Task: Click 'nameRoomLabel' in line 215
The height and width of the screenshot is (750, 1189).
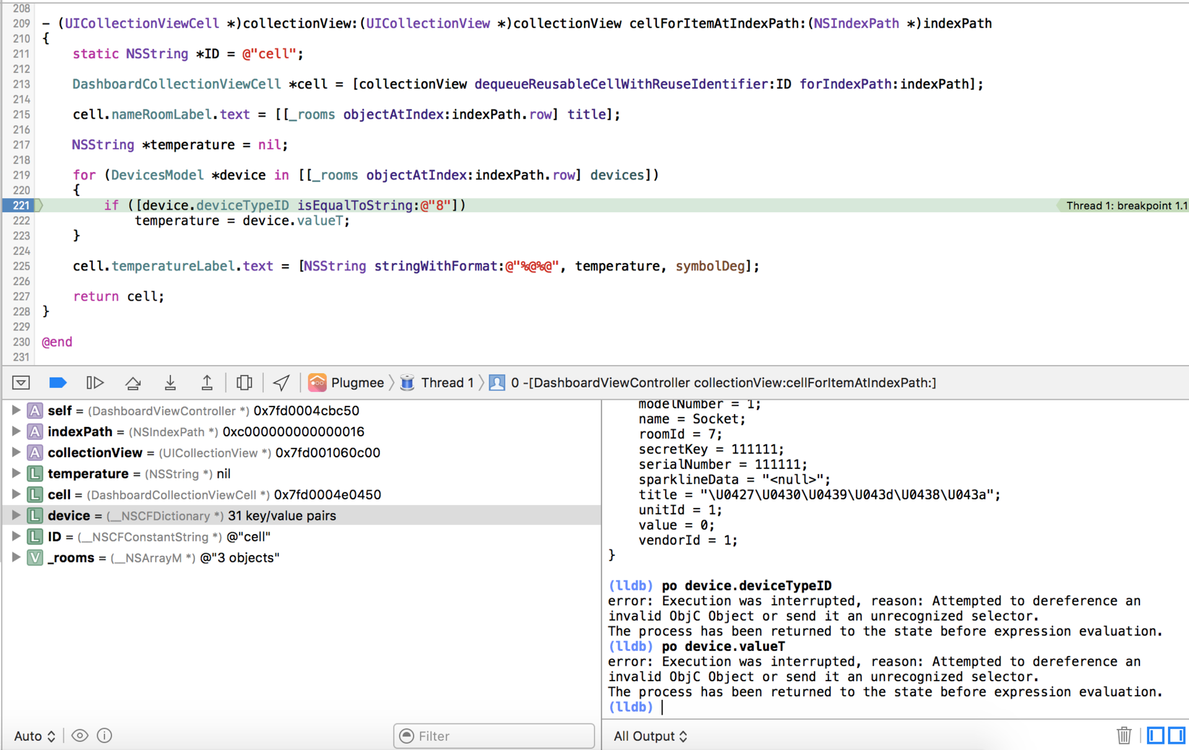Action: [162, 114]
